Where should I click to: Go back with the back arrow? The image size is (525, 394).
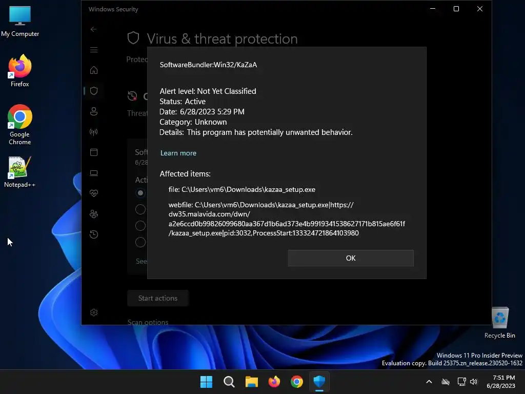tap(94, 29)
